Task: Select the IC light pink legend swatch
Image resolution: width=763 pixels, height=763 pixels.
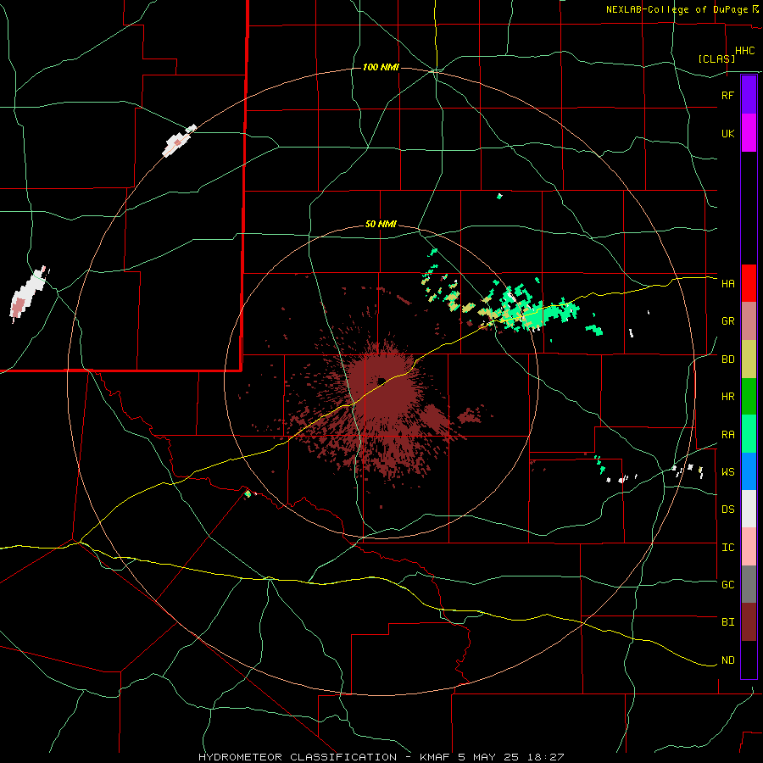Action: point(749,547)
